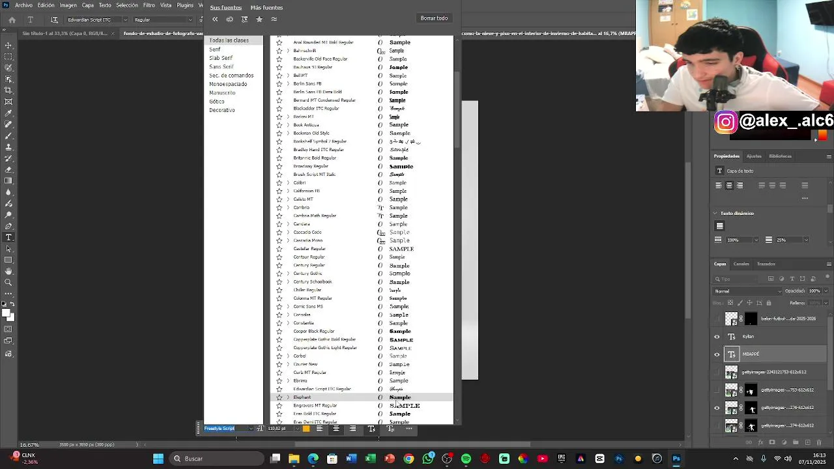Select the Clone Stamp tool
This screenshot has width=834, height=469.
point(8,147)
